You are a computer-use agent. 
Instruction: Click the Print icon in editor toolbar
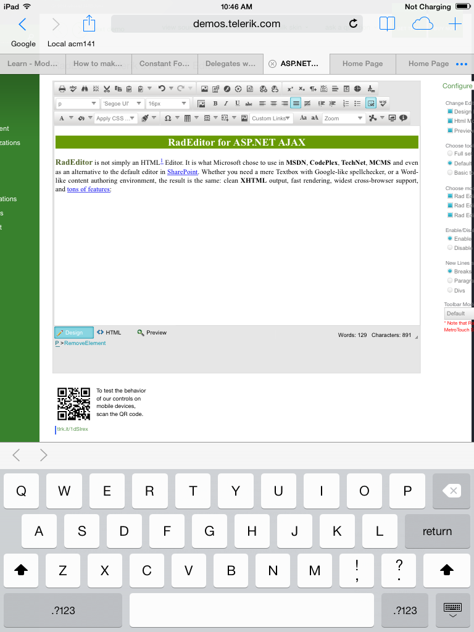62,89
